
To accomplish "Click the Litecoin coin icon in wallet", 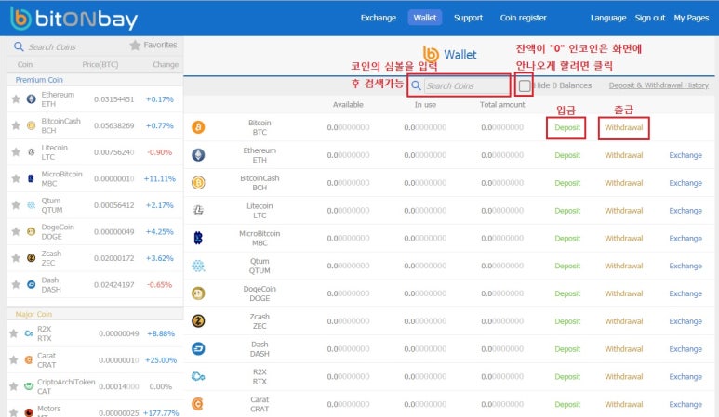I will pyautogui.click(x=198, y=210).
